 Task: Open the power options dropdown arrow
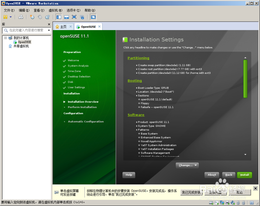point(11,17)
